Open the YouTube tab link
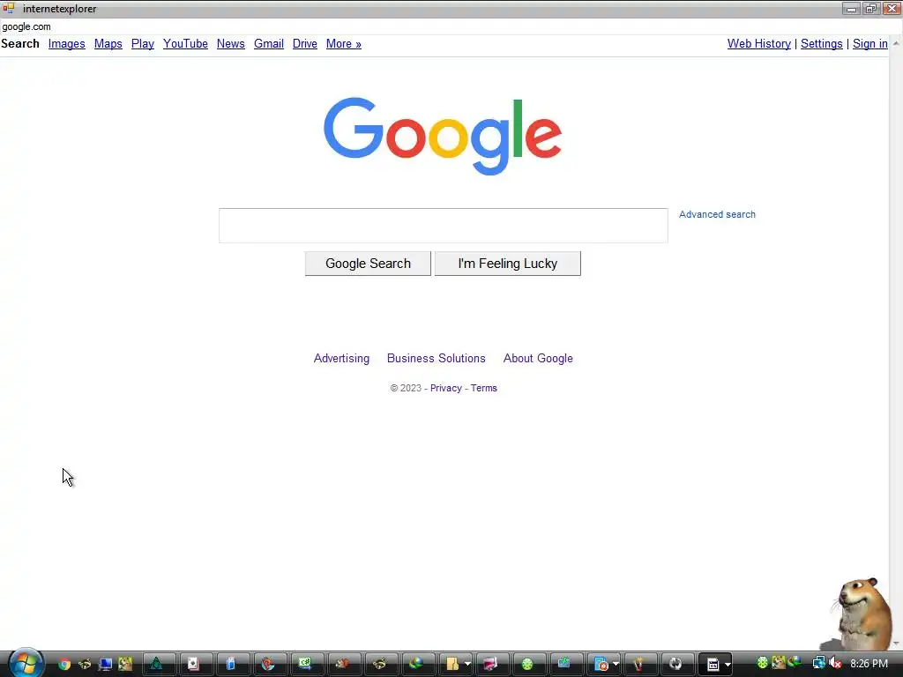 tap(185, 44)
